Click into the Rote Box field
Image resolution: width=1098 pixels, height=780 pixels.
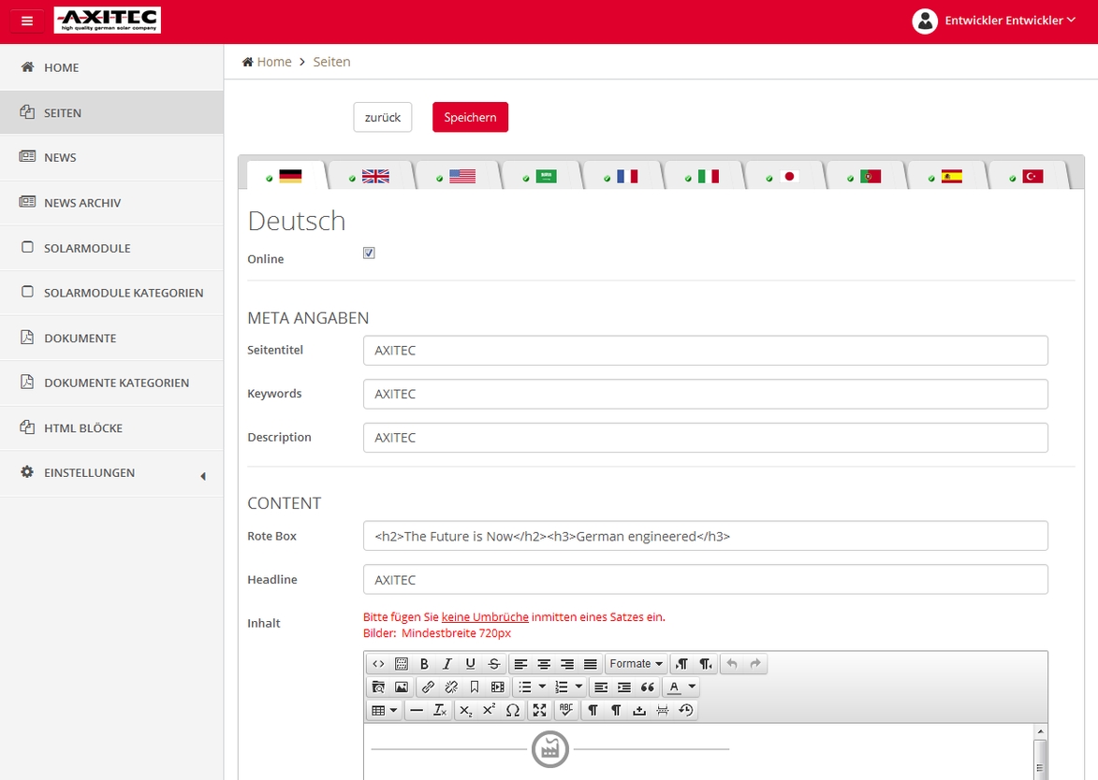point(705,536)
